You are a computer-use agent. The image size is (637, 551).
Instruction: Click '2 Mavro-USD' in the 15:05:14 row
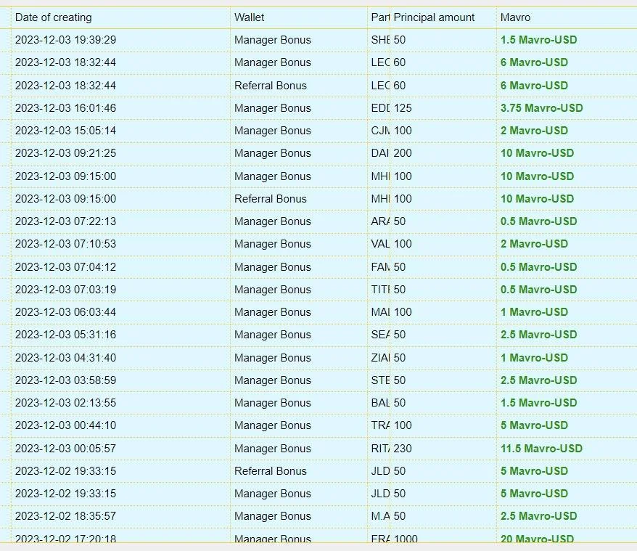[534, 131]
